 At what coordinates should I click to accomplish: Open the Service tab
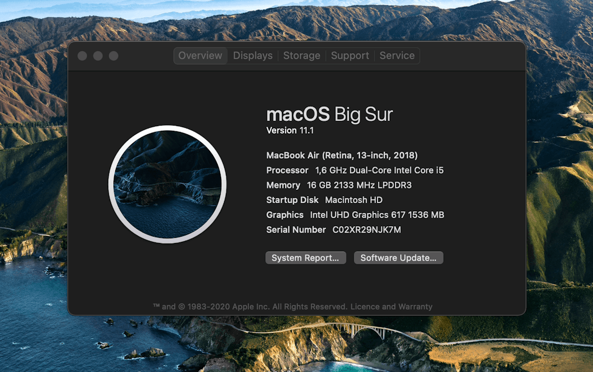(x=397, y=56)
